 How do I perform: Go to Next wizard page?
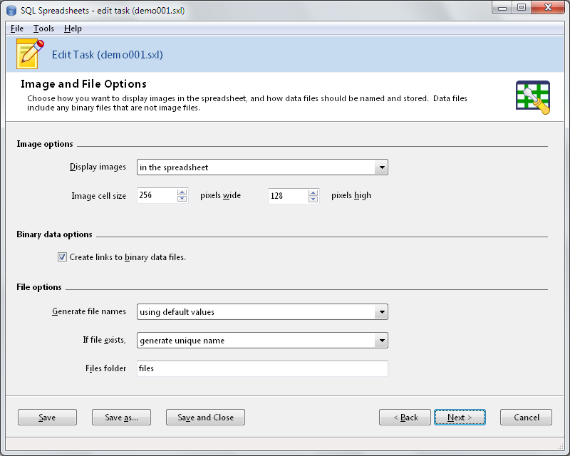(460, 418)
